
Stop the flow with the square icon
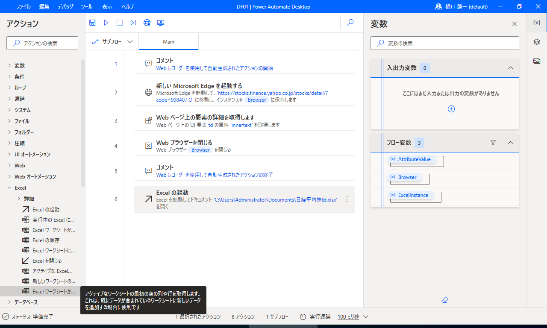[120, 23]
